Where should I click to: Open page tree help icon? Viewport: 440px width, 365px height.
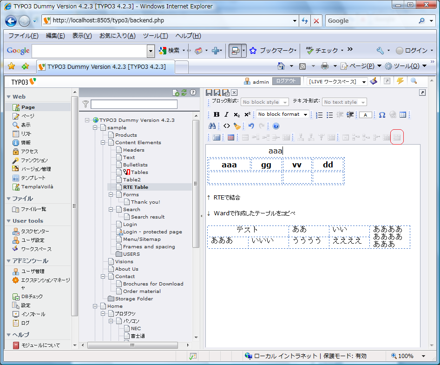coord(193,93)
